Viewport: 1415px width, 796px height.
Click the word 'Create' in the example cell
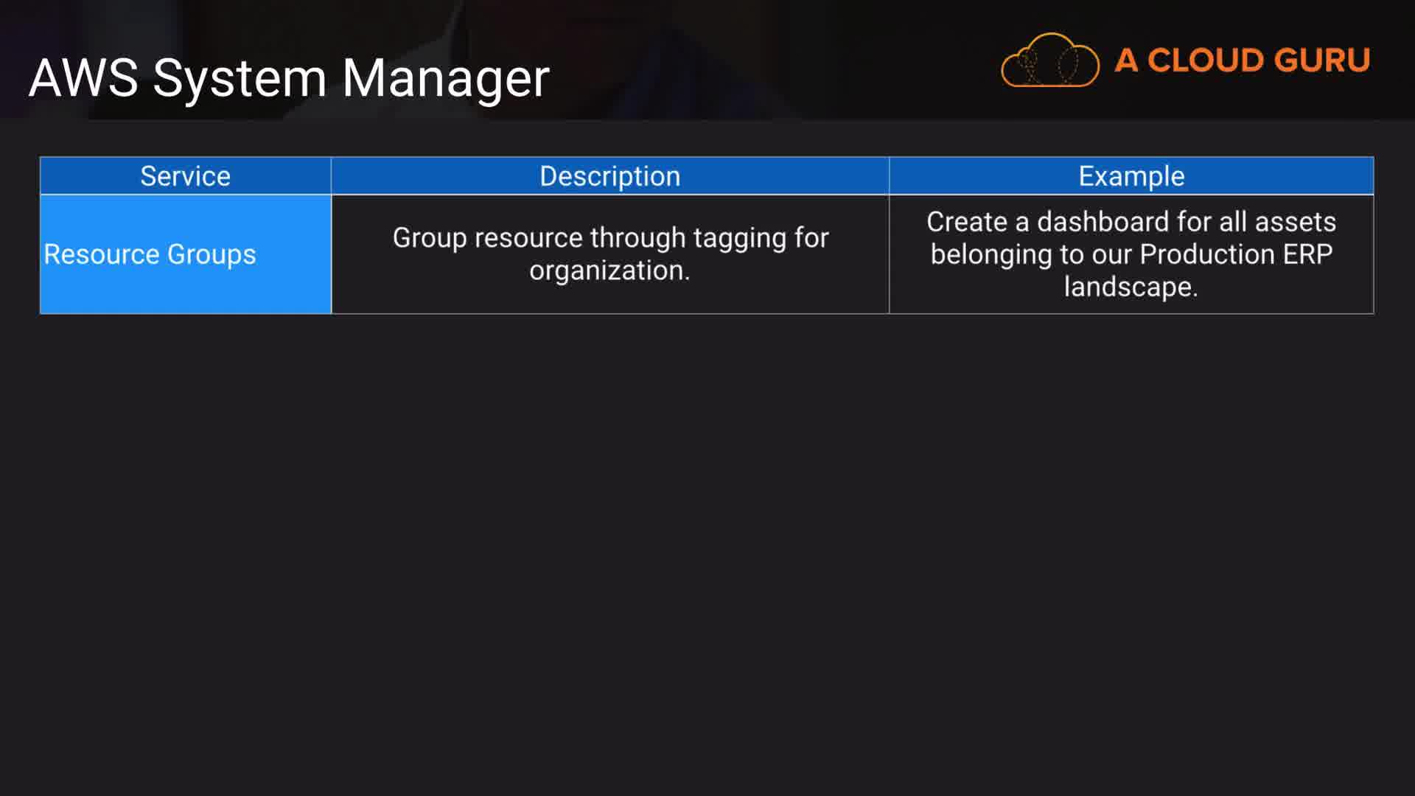coord(966,222)
